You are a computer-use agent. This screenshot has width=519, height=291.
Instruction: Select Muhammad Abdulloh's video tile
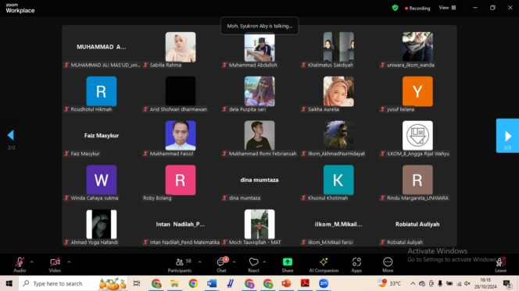[259, 48]
